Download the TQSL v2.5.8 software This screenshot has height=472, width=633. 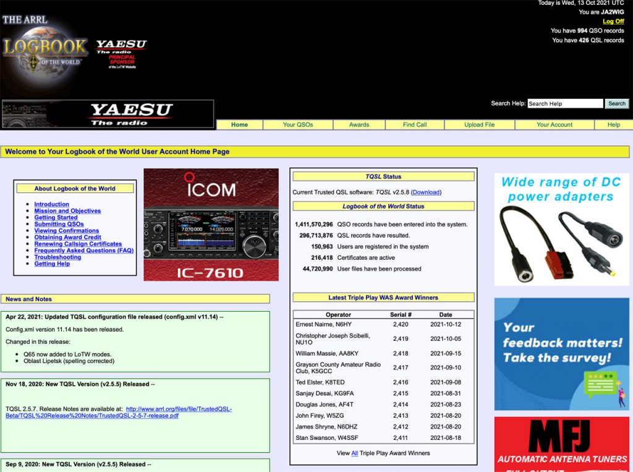(426, 192)
